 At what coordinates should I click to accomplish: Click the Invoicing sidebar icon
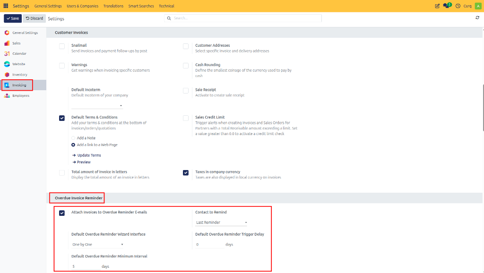pos(7,85)
